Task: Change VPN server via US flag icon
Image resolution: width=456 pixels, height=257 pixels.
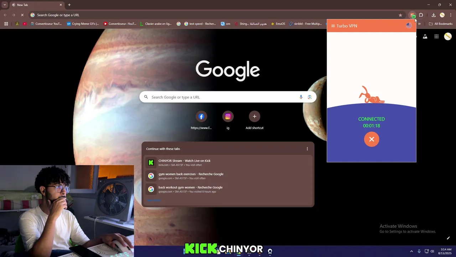Action: click(409, 26)
